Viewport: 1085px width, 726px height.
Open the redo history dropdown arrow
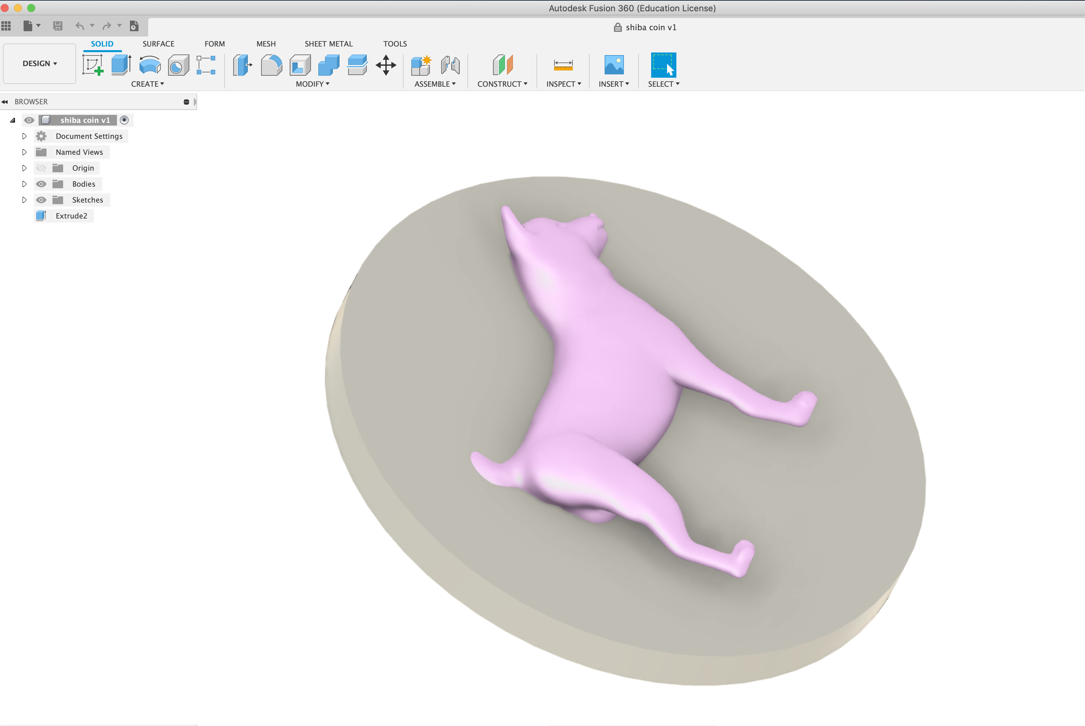click(x=120, y=26)
